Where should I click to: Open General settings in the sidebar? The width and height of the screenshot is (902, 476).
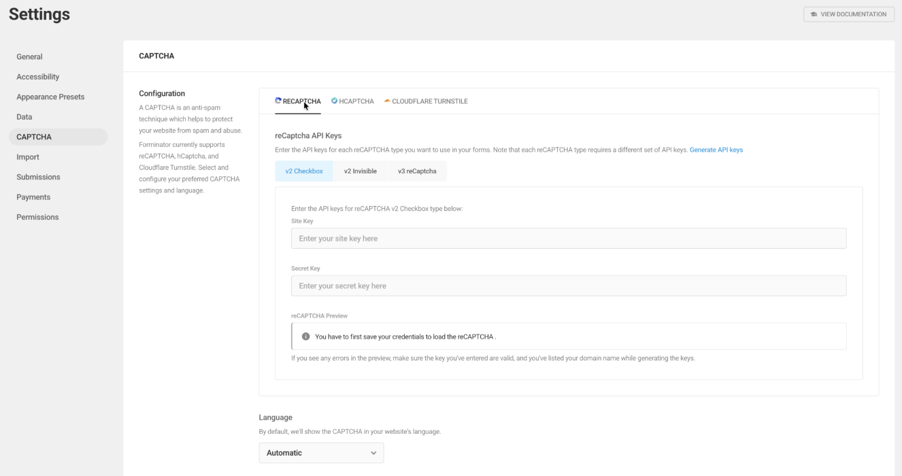coord(29,57)
